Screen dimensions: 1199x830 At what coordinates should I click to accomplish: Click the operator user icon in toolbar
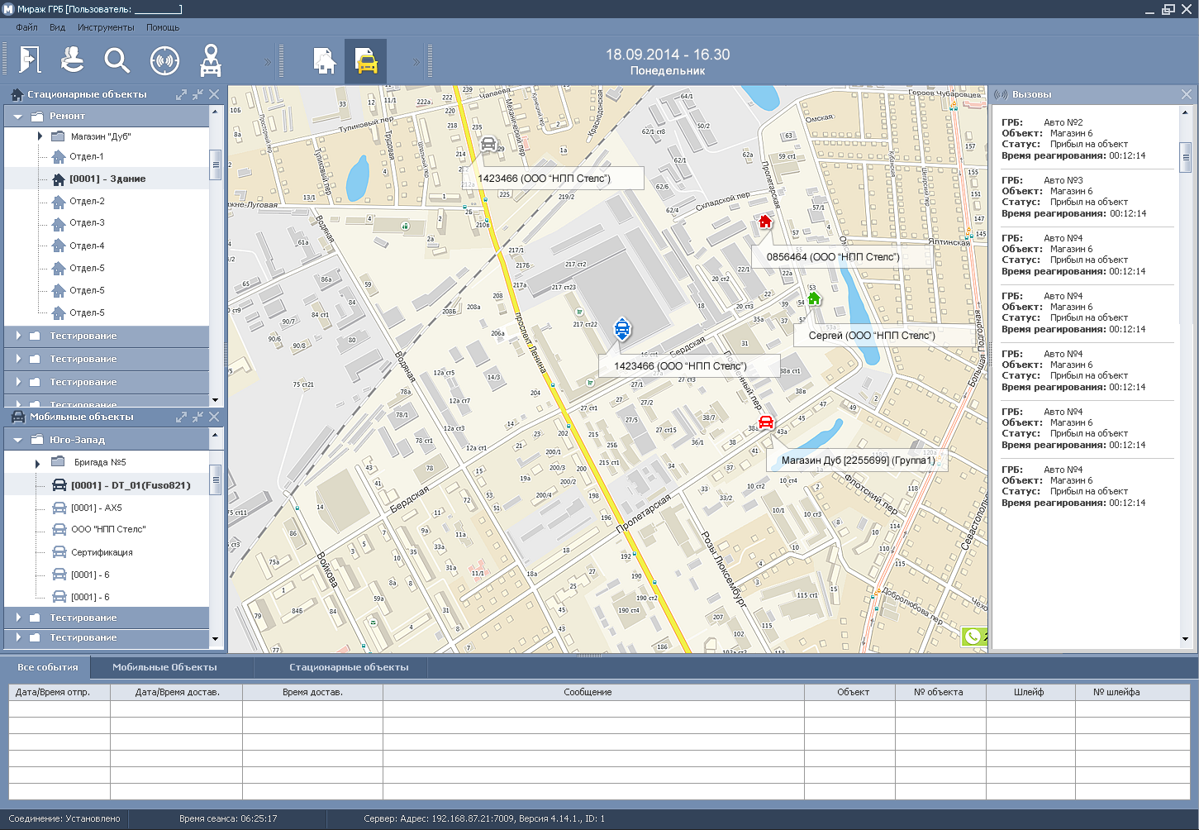tap(73, 60)
